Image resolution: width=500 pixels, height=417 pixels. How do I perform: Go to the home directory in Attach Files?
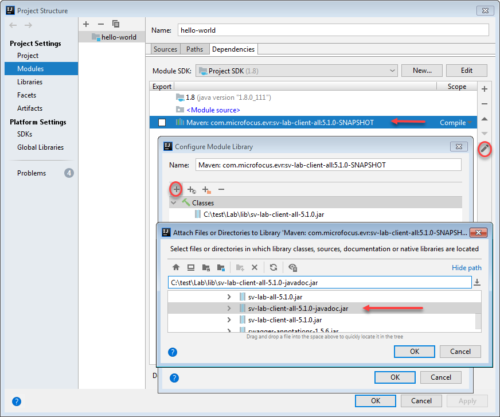coord(176,267)
